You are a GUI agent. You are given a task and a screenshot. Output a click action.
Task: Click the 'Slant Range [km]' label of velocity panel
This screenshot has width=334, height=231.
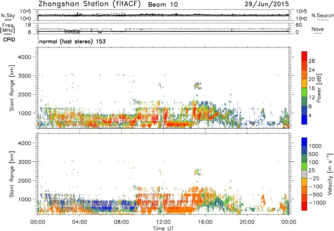point(12,174)
